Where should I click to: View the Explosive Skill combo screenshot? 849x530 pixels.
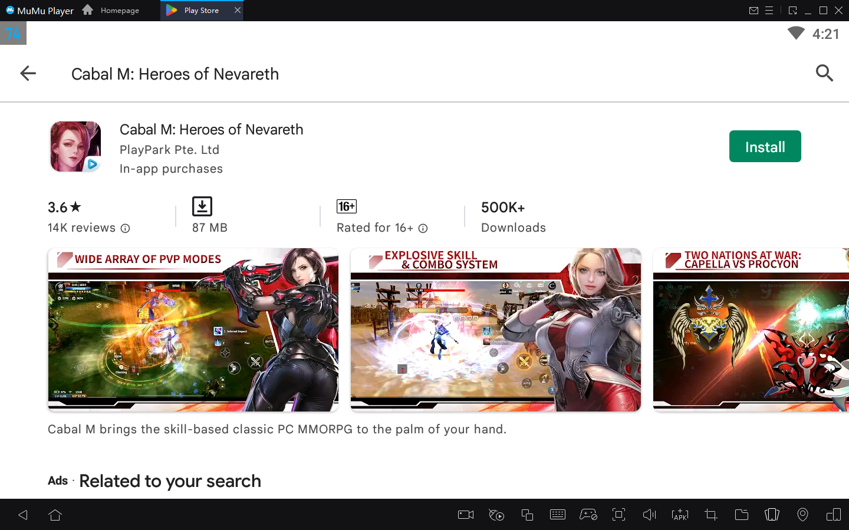495,330
